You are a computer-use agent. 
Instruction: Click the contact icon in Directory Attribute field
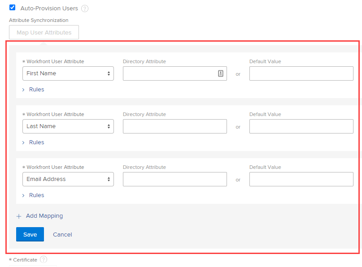coord(221,73)
